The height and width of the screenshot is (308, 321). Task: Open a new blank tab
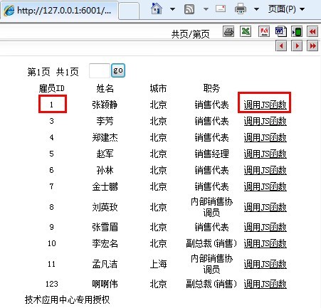(129, 11)
